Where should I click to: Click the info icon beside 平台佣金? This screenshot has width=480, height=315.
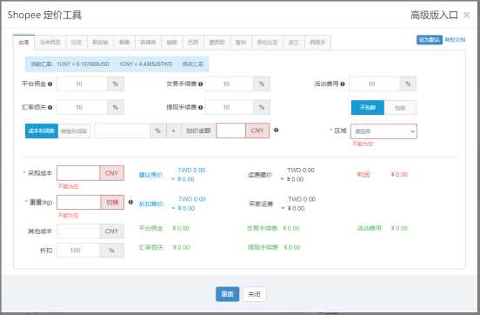pyautogui.click(x=50, y=84)
